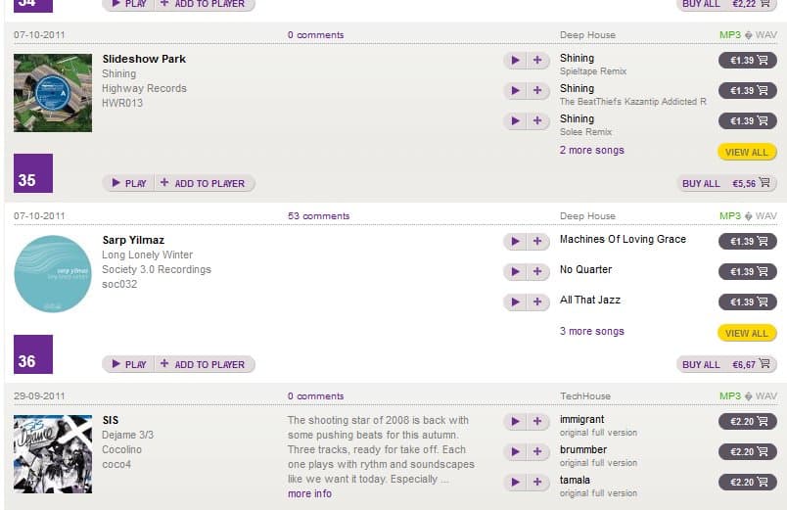This screenshot has width=787, height=510.
Task: View all songs of Slideshow Park release
Action: [x=747, y=152]
